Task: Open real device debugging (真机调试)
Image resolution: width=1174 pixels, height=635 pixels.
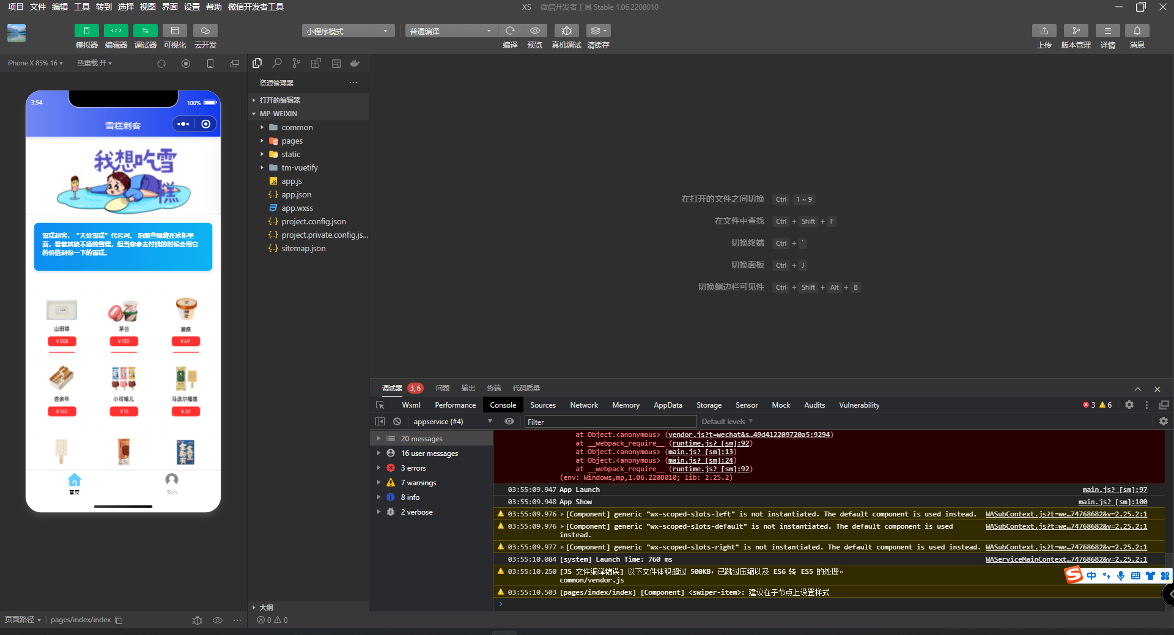Action: pos(566,31)
